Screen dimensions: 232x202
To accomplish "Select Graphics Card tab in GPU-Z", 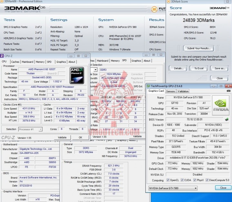I will pyautogui.click(x=156, y=91).
